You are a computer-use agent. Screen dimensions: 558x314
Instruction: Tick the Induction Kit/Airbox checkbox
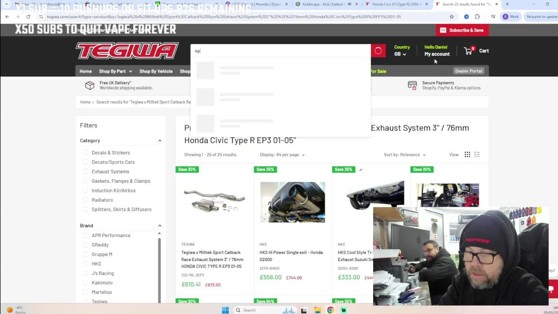tap(85, 191)
